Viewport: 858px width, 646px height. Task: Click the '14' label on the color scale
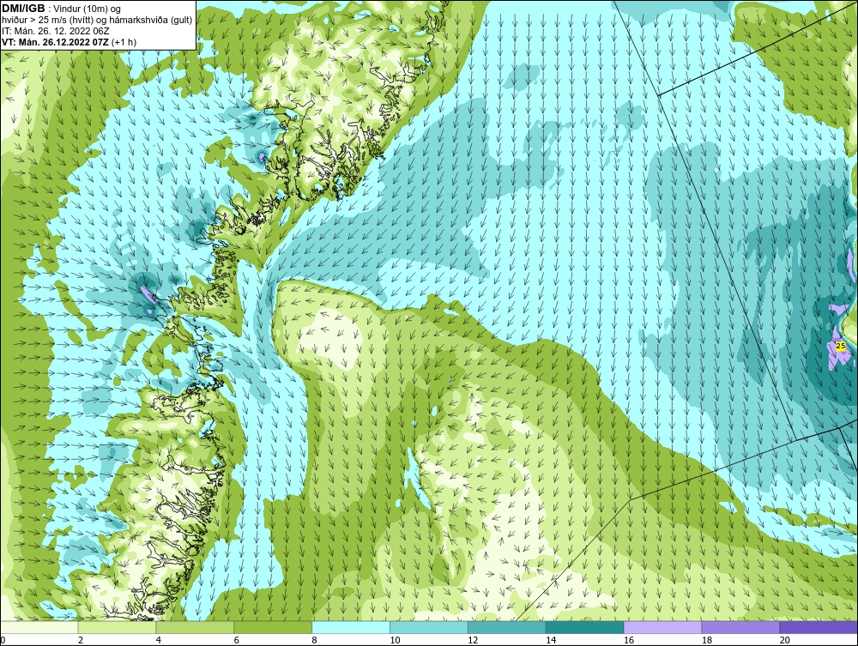(551, 640)
